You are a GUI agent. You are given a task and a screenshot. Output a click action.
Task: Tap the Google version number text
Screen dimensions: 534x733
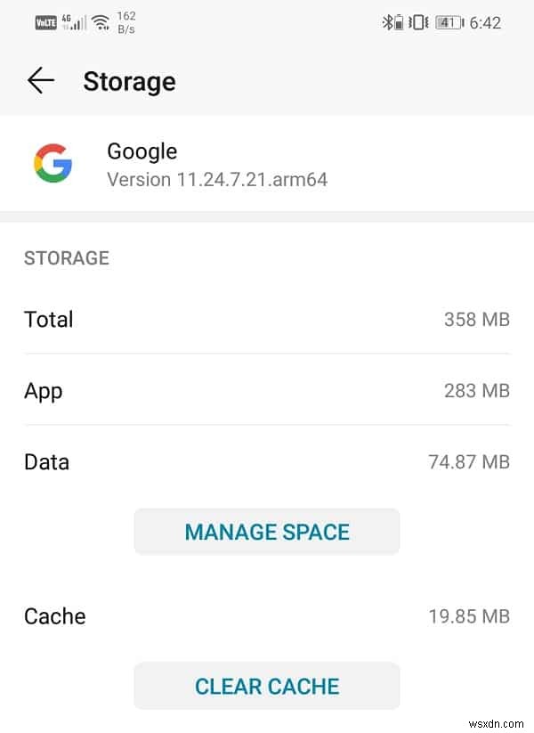[217, 179]
